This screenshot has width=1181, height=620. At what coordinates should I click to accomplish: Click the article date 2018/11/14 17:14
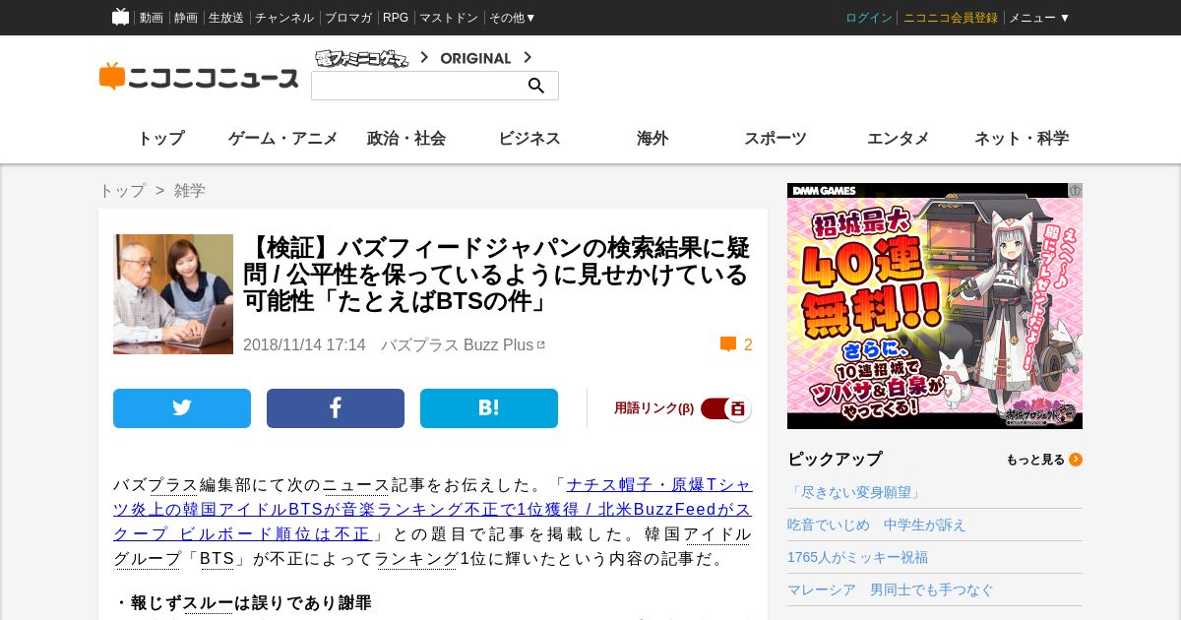[x=304, y=344]
